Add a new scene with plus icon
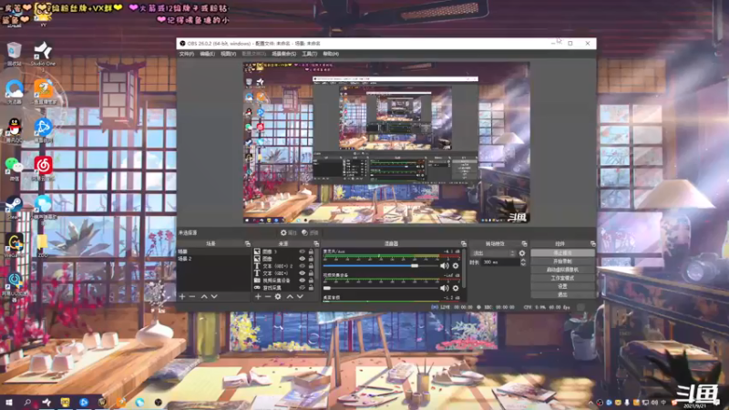 click(182, 297)
